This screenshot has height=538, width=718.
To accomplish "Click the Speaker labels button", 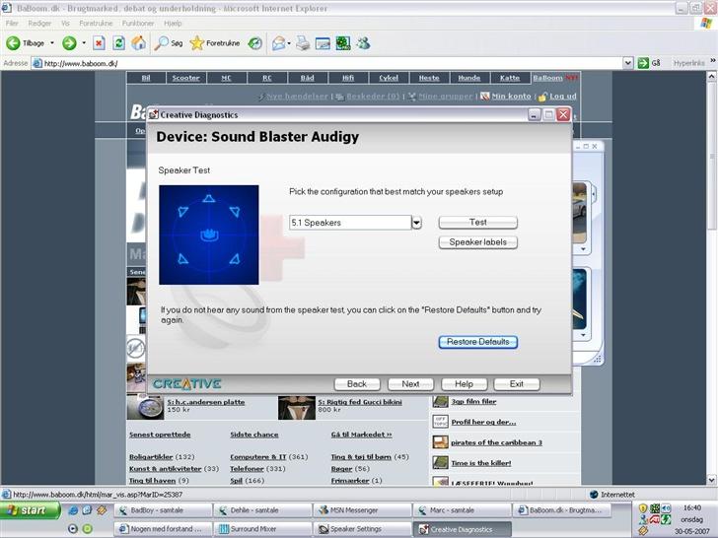I will coord(477,242).
